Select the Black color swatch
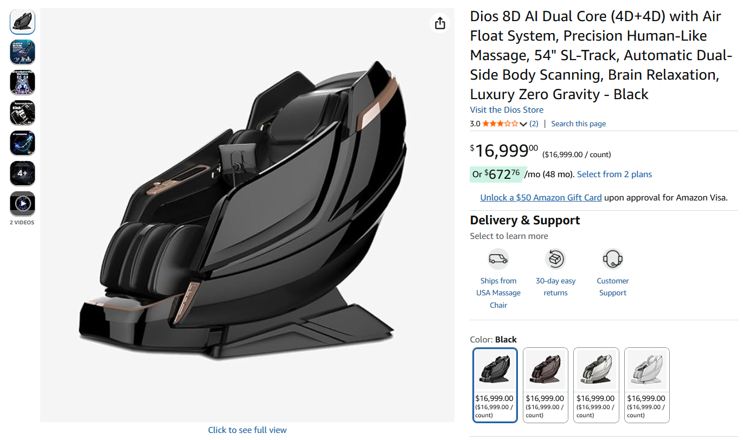Image resolution: width=743 pixels, height=440 pixels. 495,370
